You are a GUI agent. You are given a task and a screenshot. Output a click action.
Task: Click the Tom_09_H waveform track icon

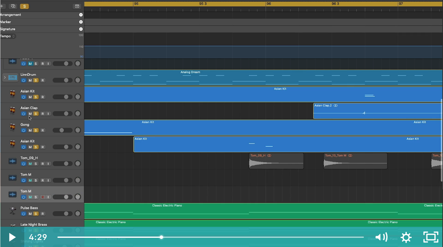[13, 161]
